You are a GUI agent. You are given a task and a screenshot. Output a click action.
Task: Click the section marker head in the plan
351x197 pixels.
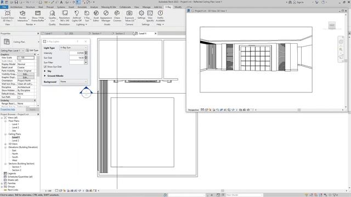click(86, 92)
